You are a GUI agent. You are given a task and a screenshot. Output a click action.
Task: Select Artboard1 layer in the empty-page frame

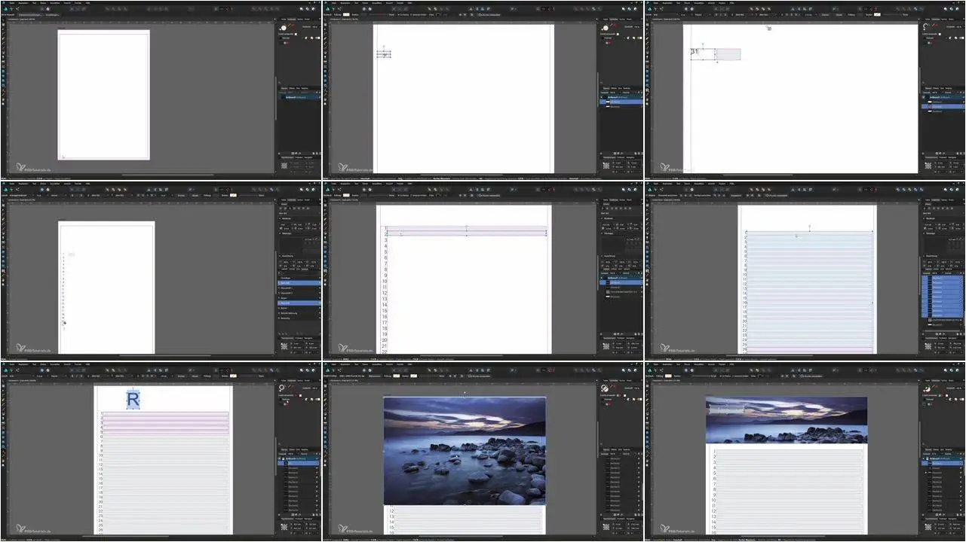click(300, 97)
